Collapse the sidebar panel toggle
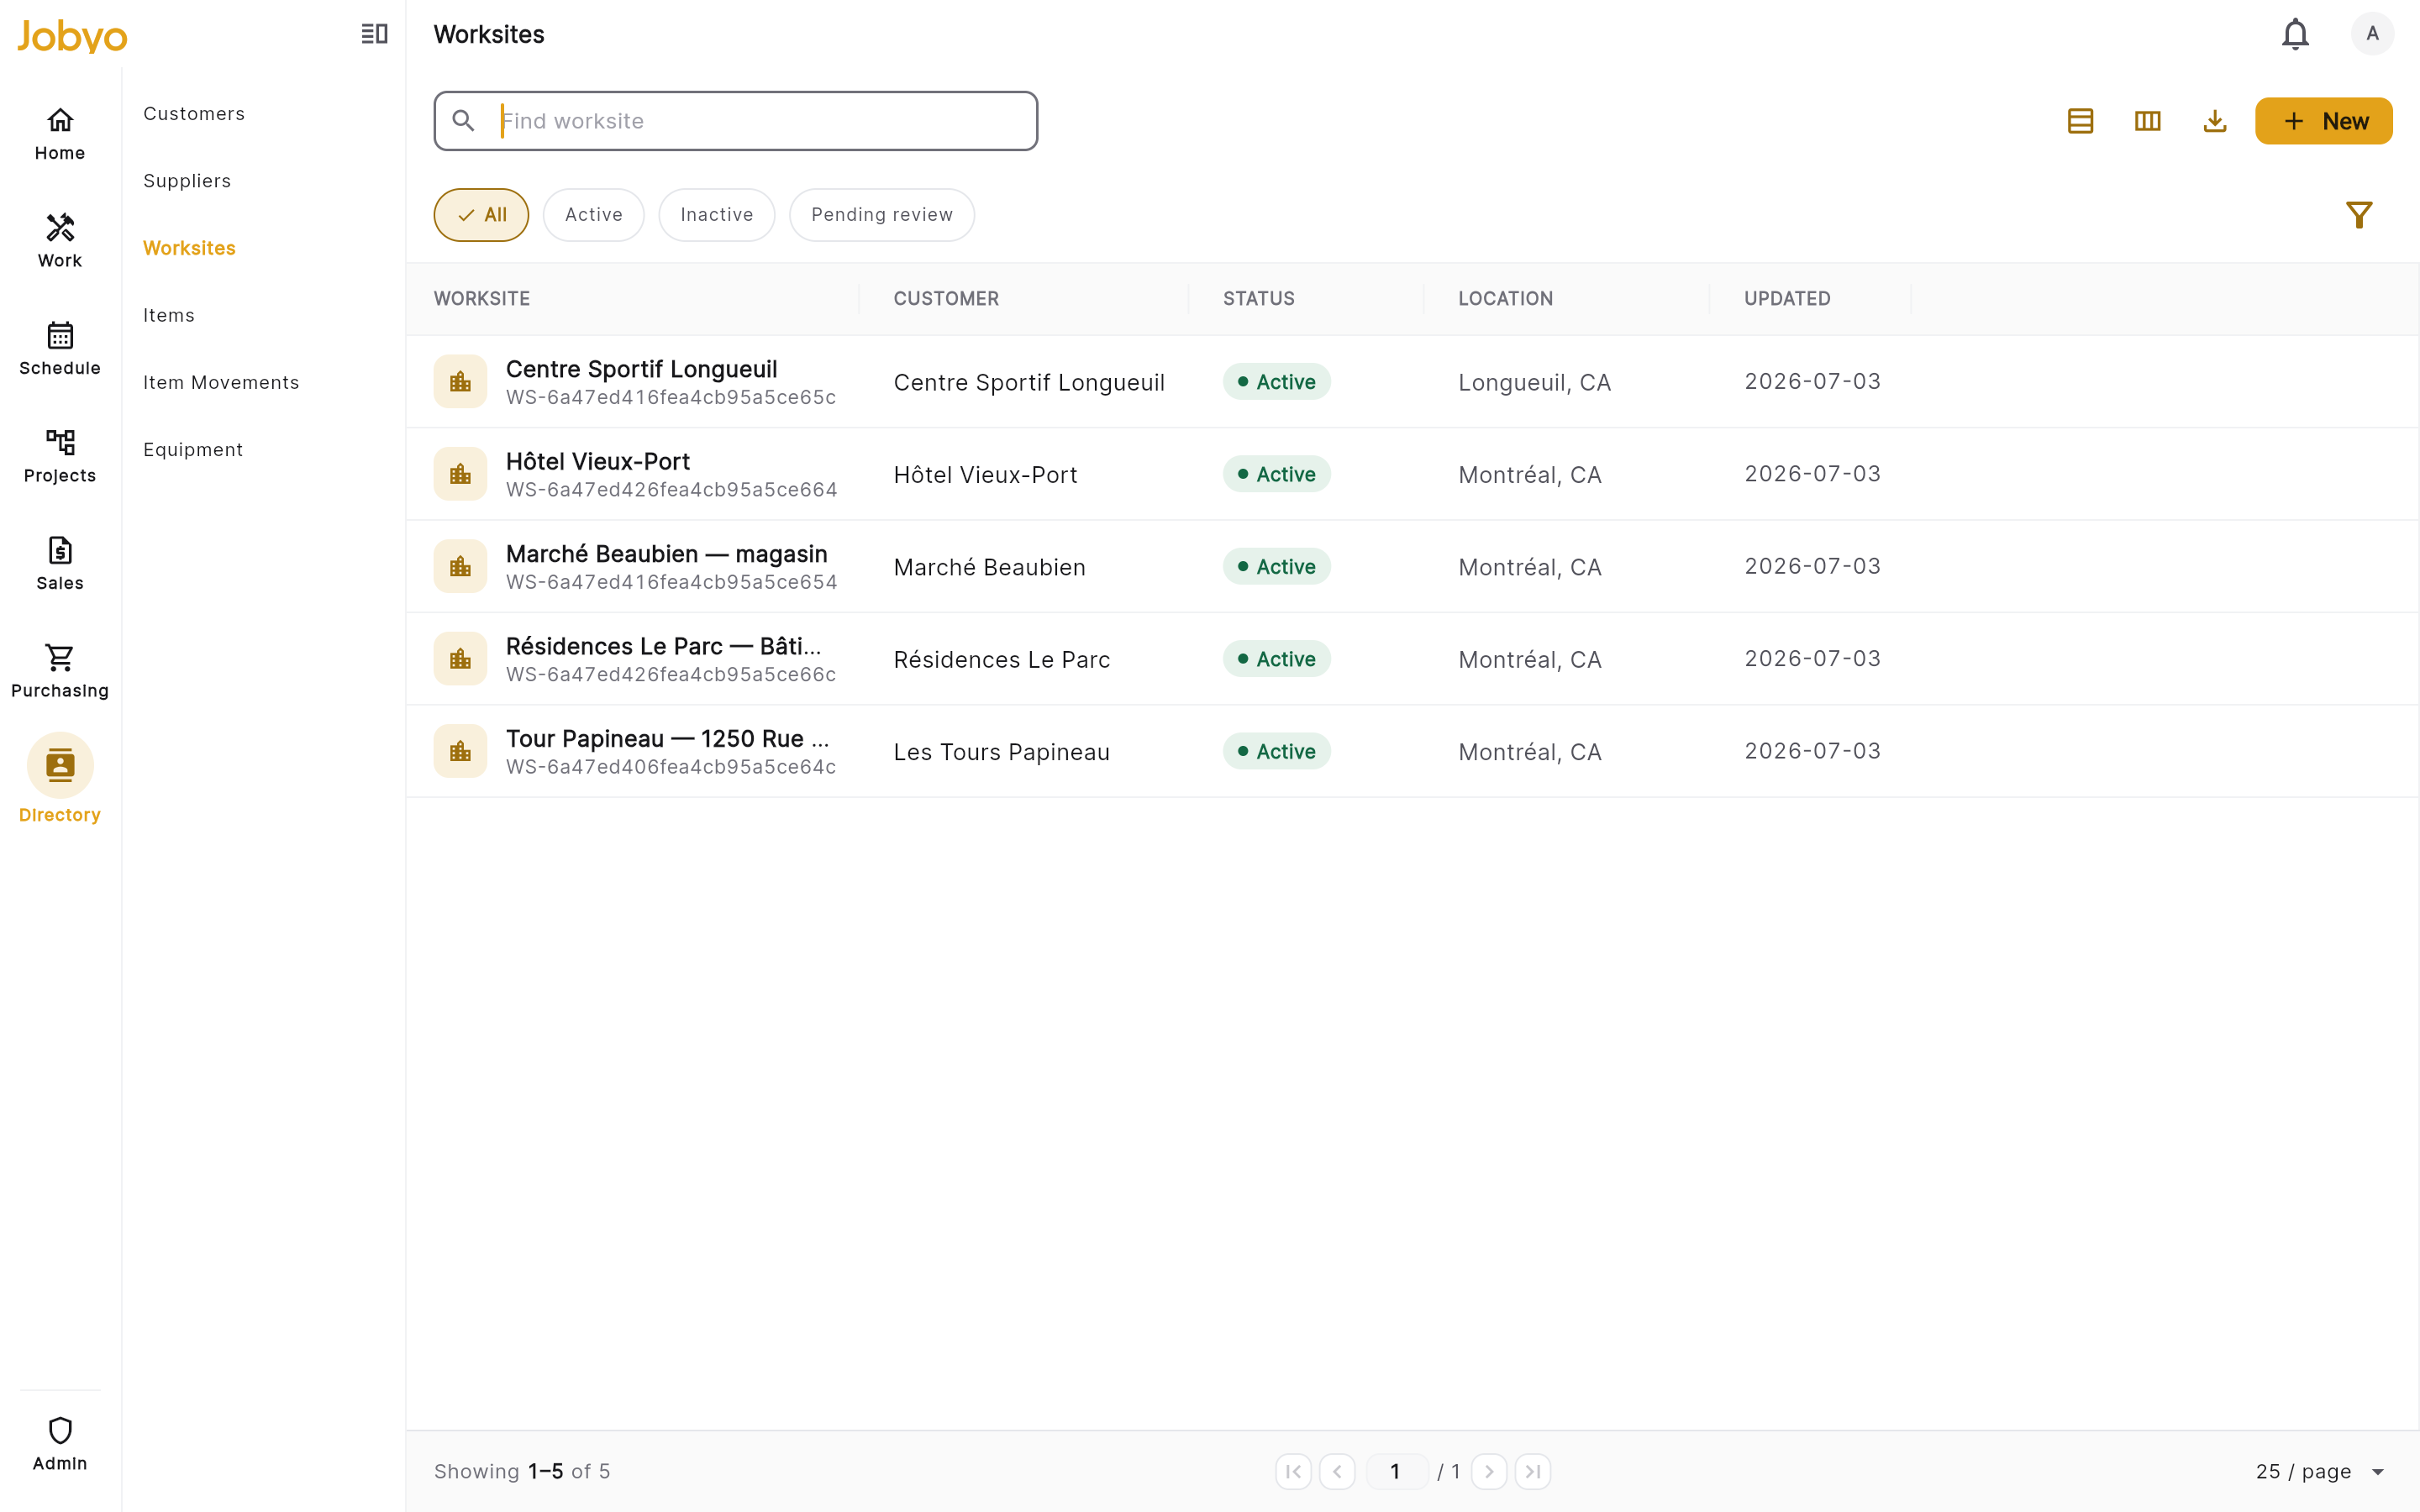Viewport: 2420px width, 1512px height. [374, 34]
